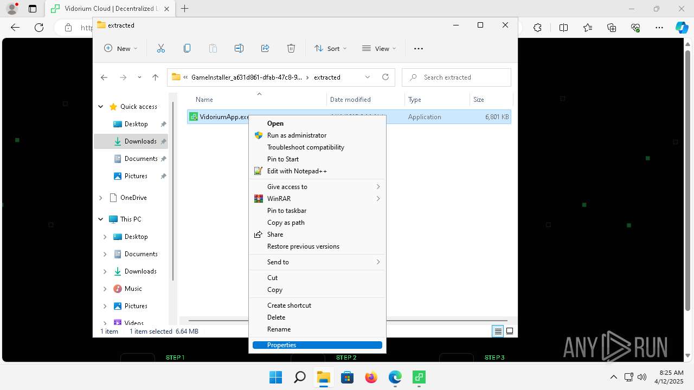Sort by Size column header
Screen dimensions: 694x390
point(491,100)
